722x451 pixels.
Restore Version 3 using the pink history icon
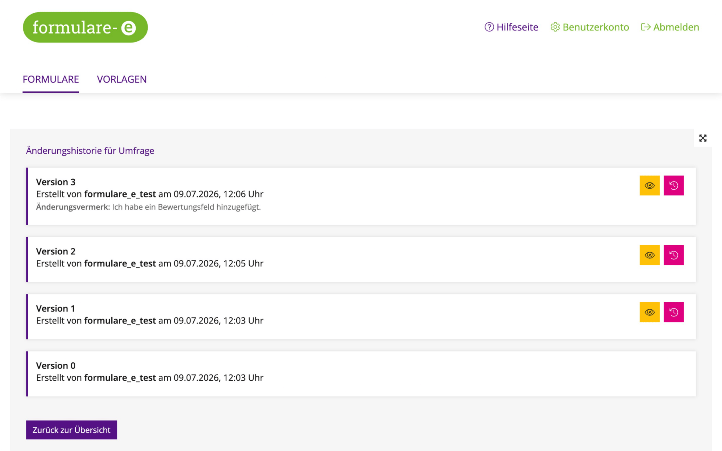click(674, 186)
